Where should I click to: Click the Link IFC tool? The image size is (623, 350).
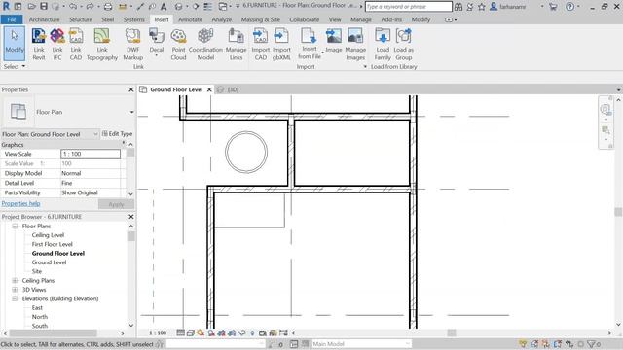[x=57, y=45]
